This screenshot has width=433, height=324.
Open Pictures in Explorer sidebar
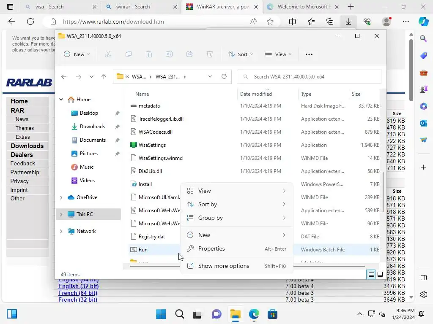tap(88, 154)
